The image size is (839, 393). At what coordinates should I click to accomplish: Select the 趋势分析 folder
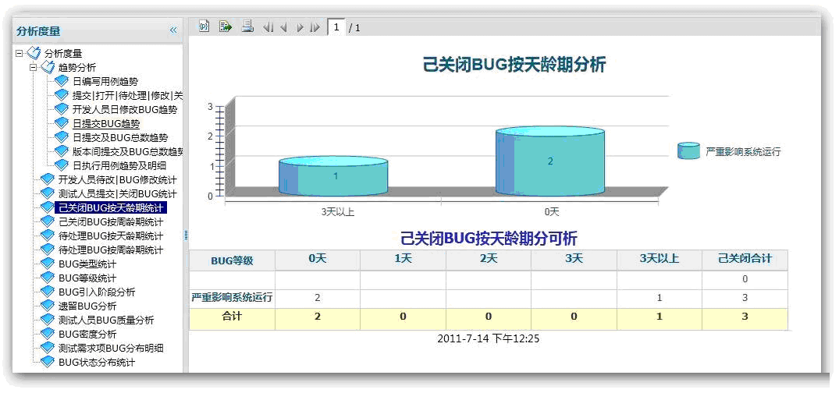(x=77, y=67)
